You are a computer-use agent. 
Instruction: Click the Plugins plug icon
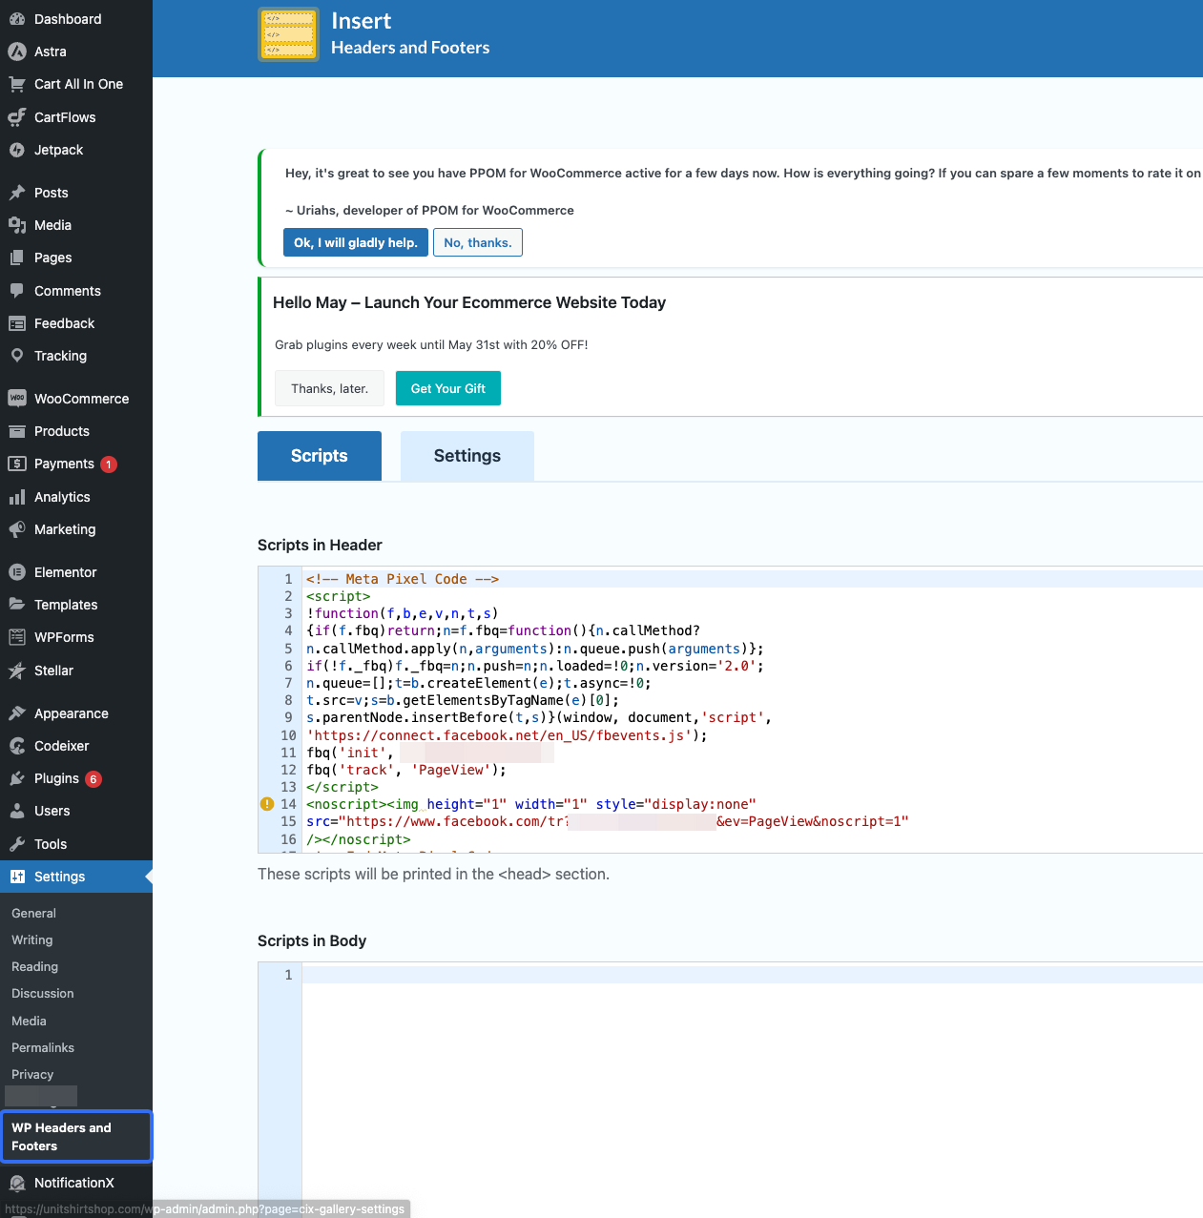click(x=17, y=778)
